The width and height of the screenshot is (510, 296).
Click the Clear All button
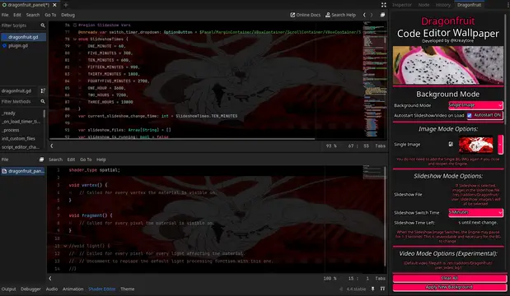(450, 278)
